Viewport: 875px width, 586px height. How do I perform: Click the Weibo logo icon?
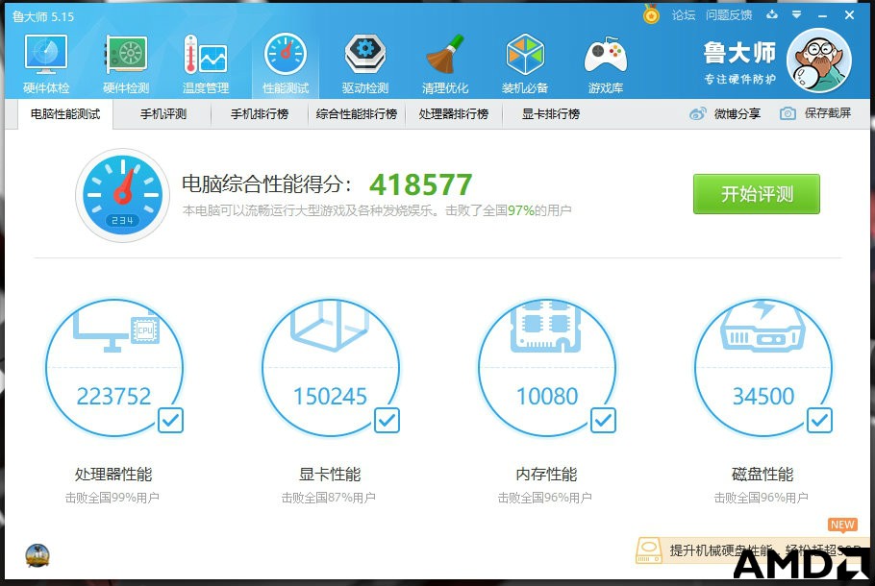[x=697, y=113]
